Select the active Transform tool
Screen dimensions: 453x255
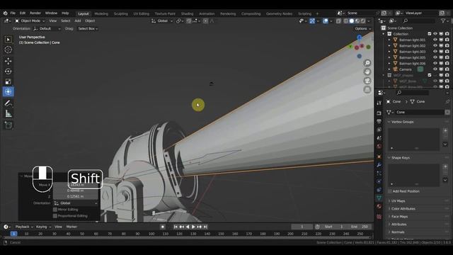[x=8, y=91]
